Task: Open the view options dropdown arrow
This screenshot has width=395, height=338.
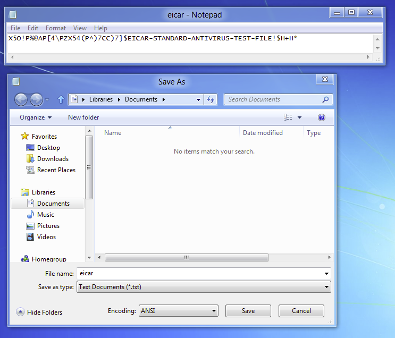Action: point(299,117)
